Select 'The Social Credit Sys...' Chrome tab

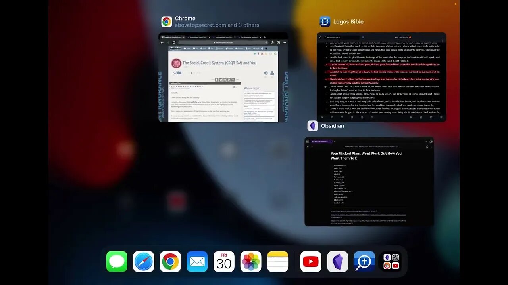coord(173,37)
